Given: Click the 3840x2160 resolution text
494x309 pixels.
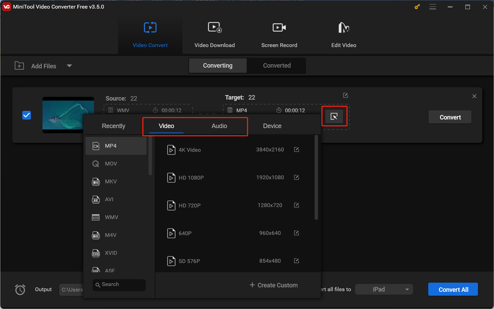Looking at the screenshot, I should [x=270, y=150].
